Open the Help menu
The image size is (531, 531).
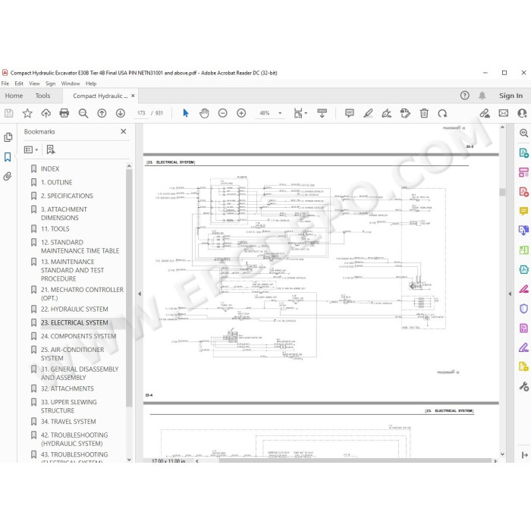(91, 83)
